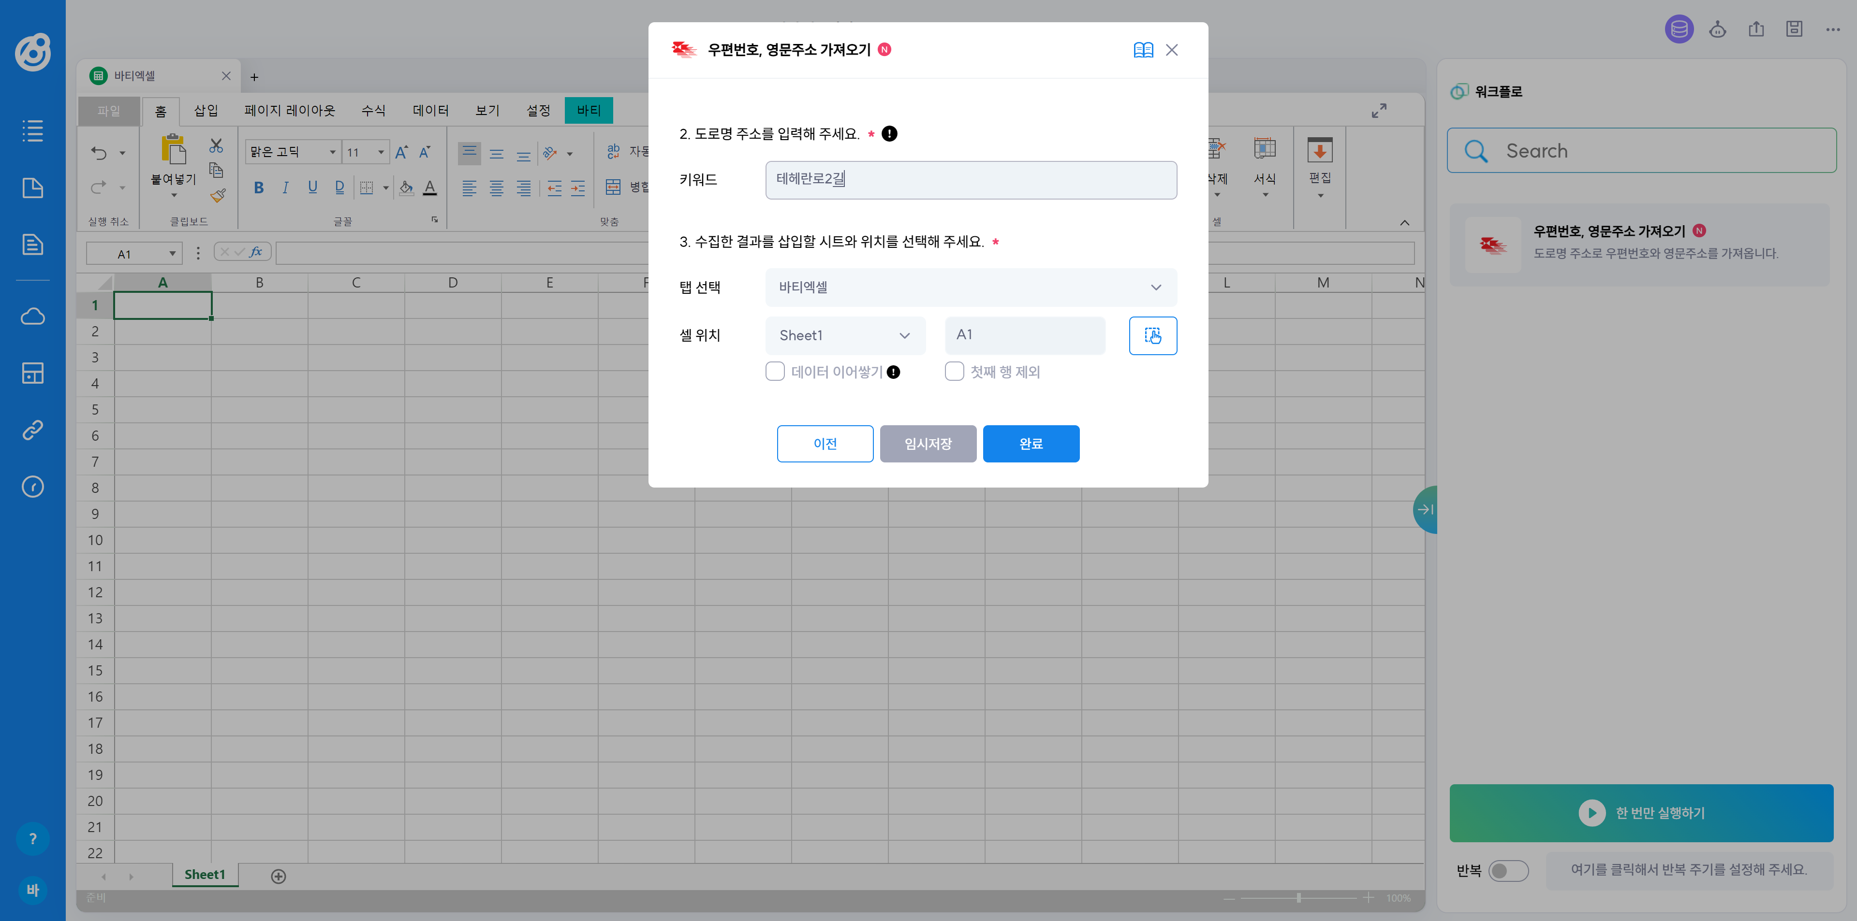Viewport: 1857px width, 921px height.
Task: Click the Italic formatting button
Action: click(285, 188)
